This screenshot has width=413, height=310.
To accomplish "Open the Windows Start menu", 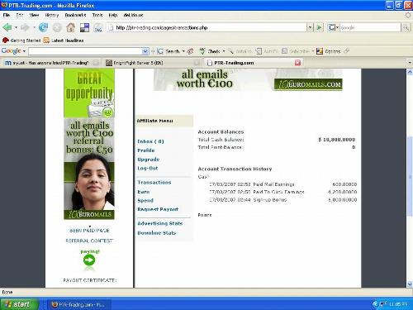I will [19, 304].
